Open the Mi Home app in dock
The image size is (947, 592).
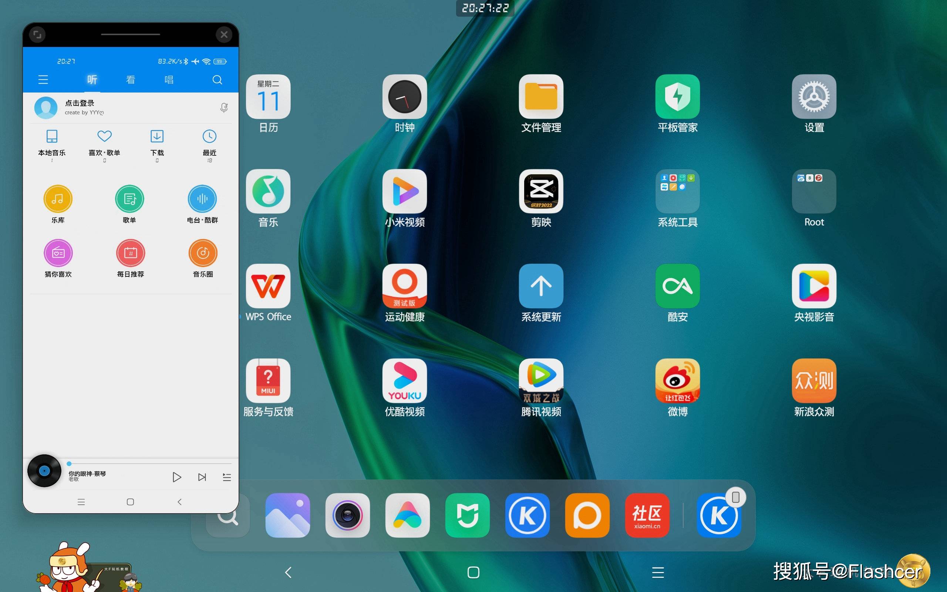click(467, 515)
